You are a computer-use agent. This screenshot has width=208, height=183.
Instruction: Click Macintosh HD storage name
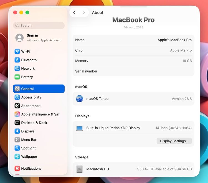98,169
